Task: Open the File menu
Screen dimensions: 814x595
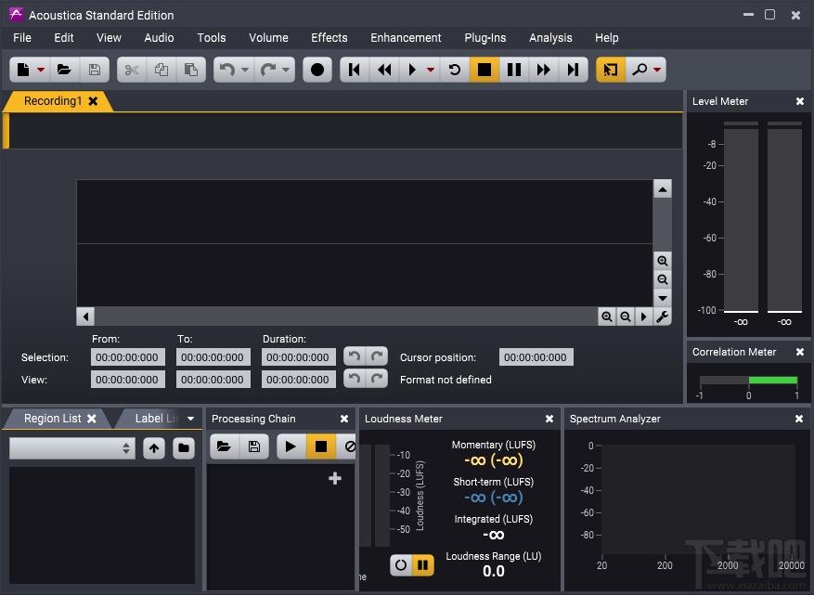Action: pyautogui.click(x=22, y=38)
